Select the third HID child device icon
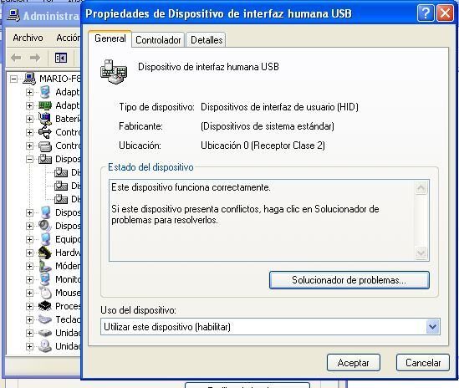This screenshot has height=388, width=459. point(61,199)
